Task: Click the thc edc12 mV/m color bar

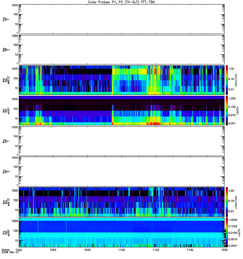Action: 227,202
